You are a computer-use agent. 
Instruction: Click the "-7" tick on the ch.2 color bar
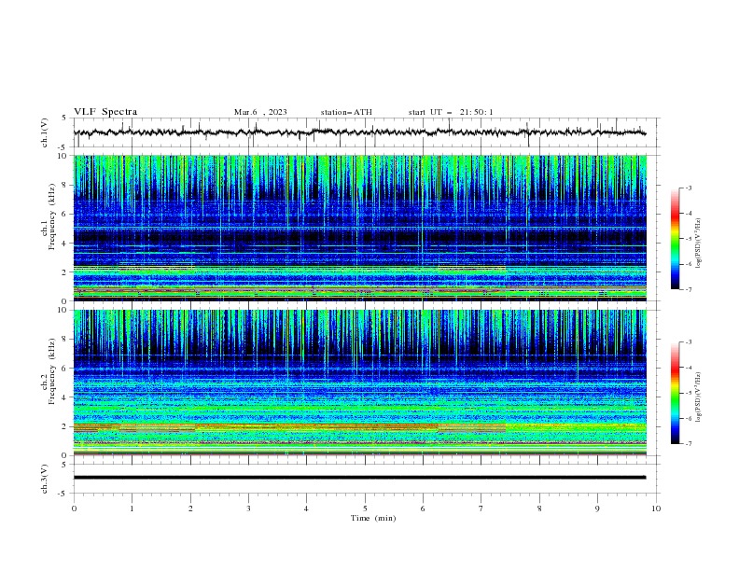(688, 444)
